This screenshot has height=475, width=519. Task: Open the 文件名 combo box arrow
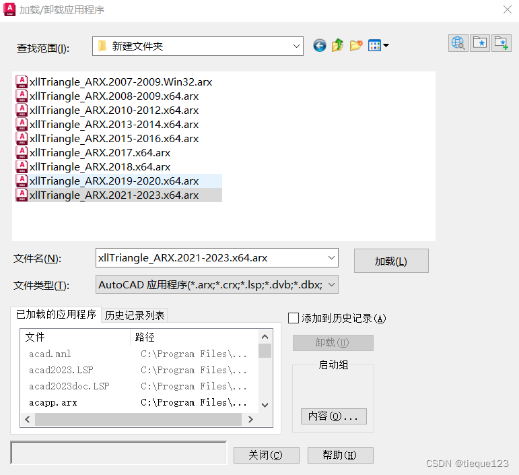tap(331, 257)
